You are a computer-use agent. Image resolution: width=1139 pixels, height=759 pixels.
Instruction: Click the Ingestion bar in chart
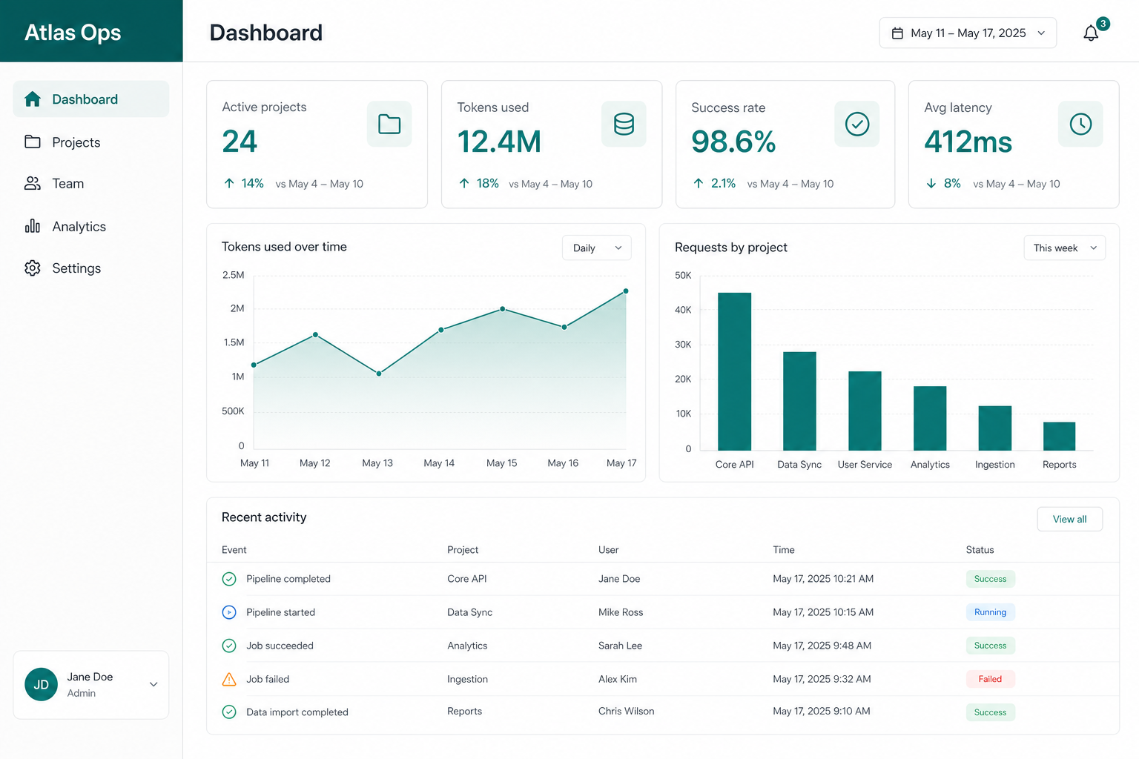994,428
